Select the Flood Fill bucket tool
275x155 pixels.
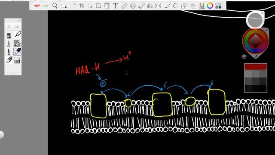coord(107,6)
